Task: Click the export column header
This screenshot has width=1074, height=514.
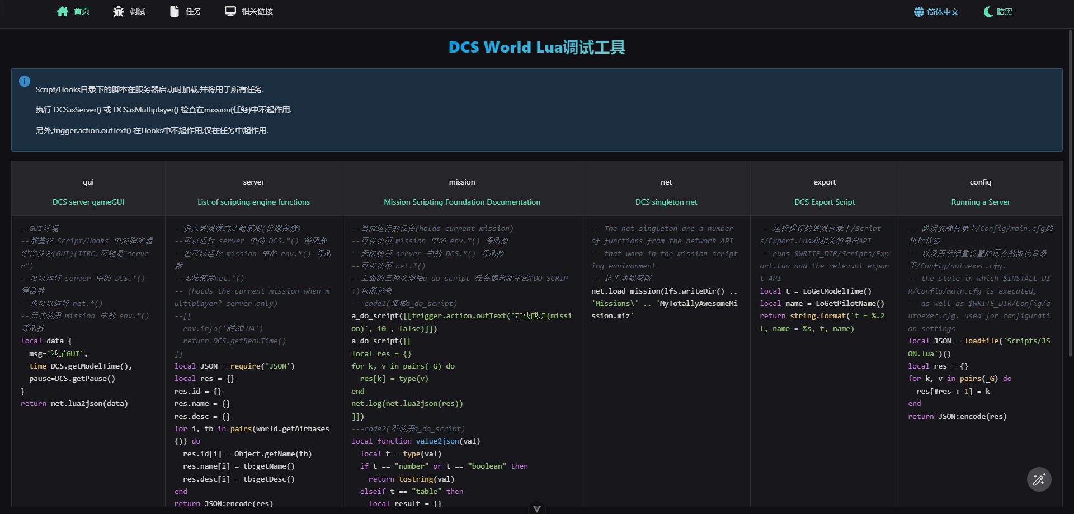Action: click(825, 182)
